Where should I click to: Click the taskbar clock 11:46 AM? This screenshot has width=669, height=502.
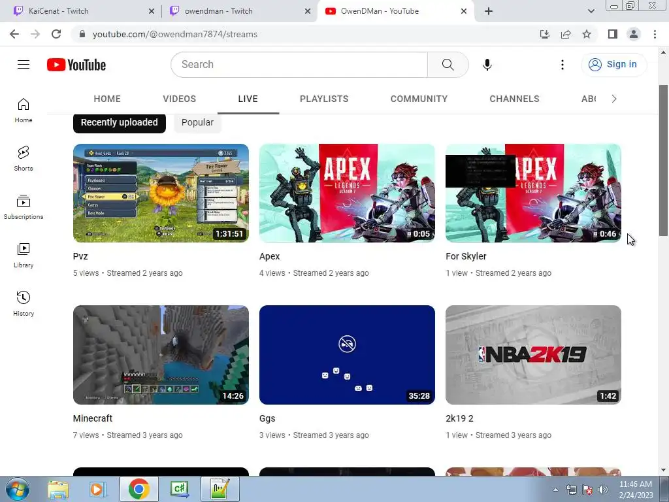click(635, 484)
